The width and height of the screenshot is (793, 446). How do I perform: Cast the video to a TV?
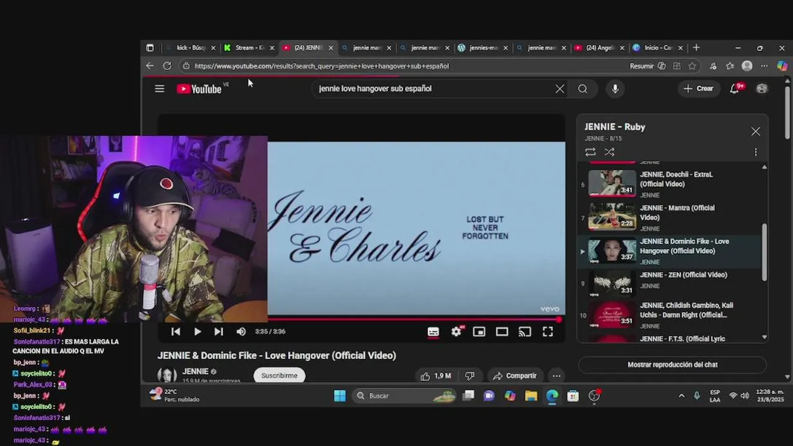[x=525, y=332]
